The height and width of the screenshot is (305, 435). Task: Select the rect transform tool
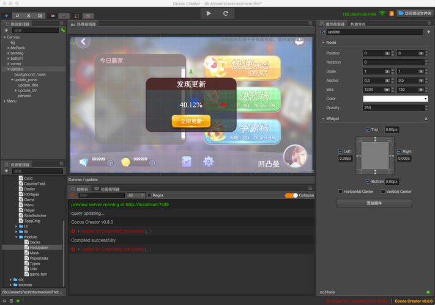pos(39,15)
